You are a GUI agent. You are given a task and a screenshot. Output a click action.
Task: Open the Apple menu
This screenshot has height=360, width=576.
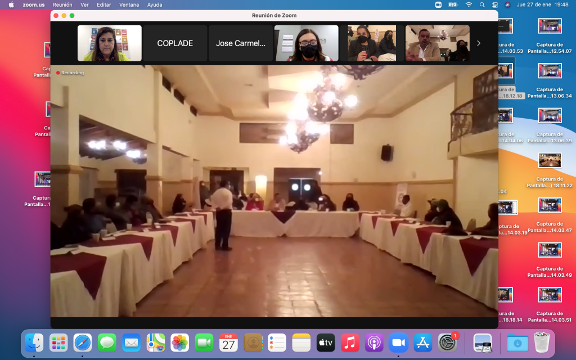click(x=11, y=4)
